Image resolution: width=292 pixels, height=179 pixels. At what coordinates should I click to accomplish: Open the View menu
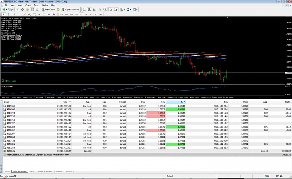(13, 5)
